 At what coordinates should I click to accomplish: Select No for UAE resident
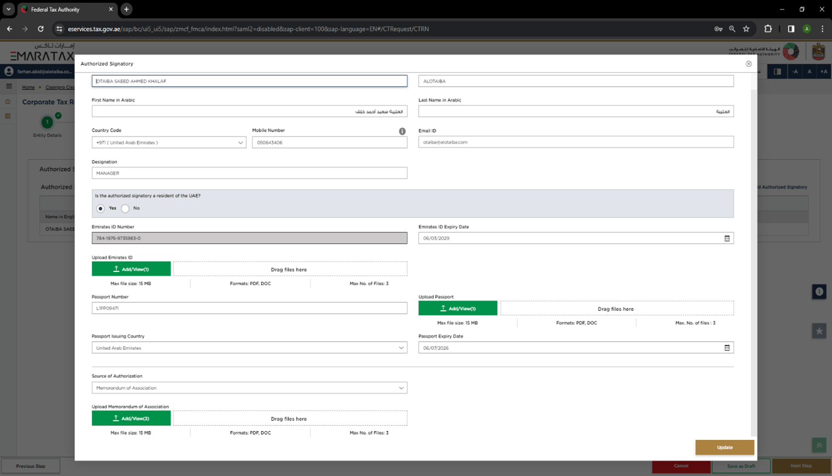125,208
